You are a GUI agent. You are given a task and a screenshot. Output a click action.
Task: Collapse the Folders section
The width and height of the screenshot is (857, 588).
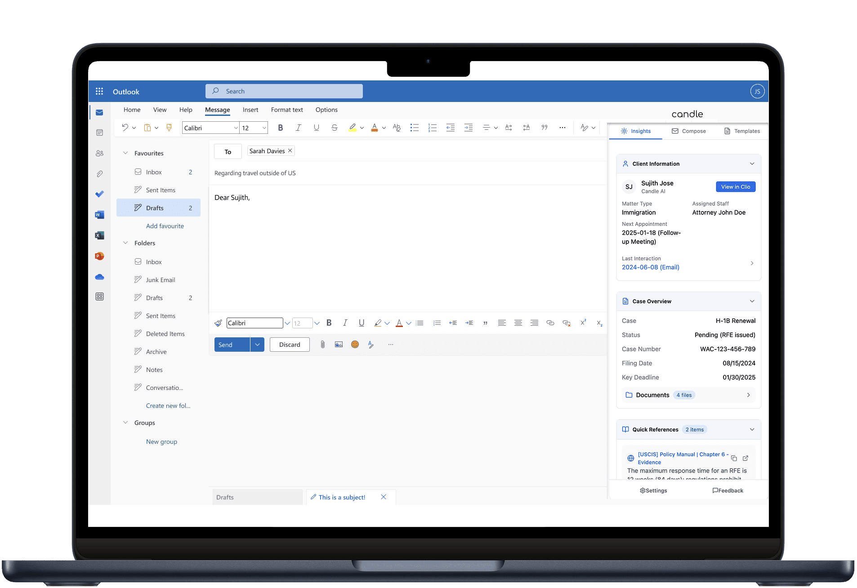pyautogui.click(x=125, y=243)
